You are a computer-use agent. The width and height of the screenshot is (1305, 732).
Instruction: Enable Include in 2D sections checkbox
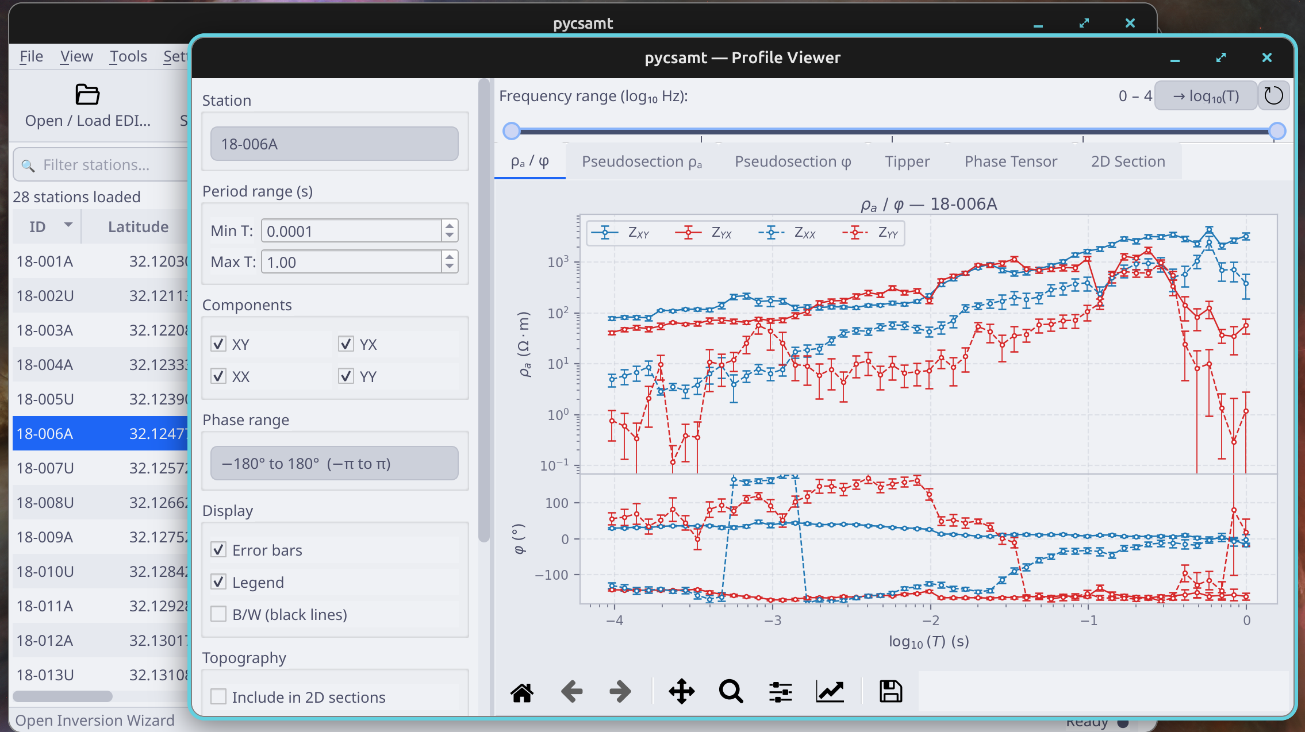tap(218, 697)
